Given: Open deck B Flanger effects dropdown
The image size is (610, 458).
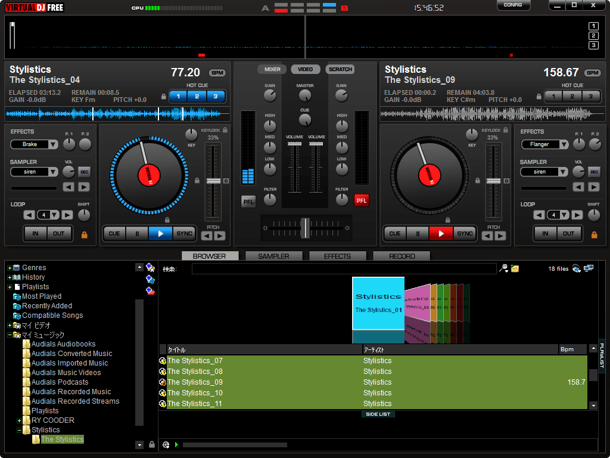Looking at the screenshot, I should 564,144.
